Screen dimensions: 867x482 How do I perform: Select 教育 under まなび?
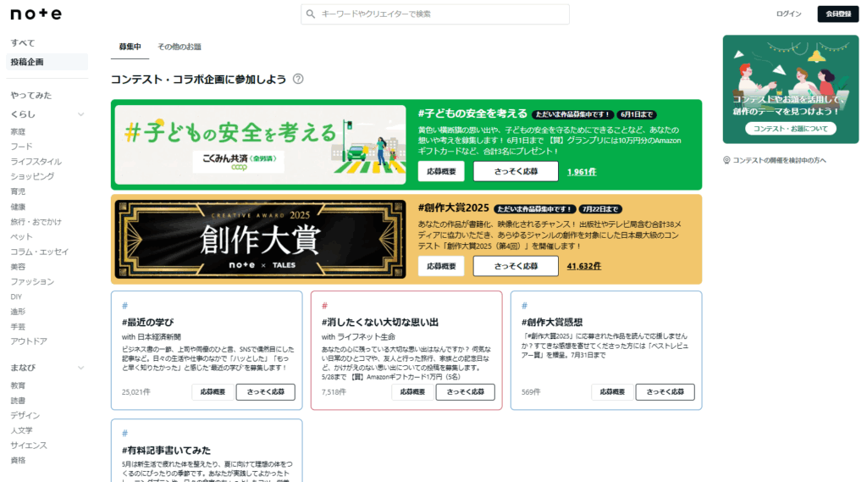18,385
